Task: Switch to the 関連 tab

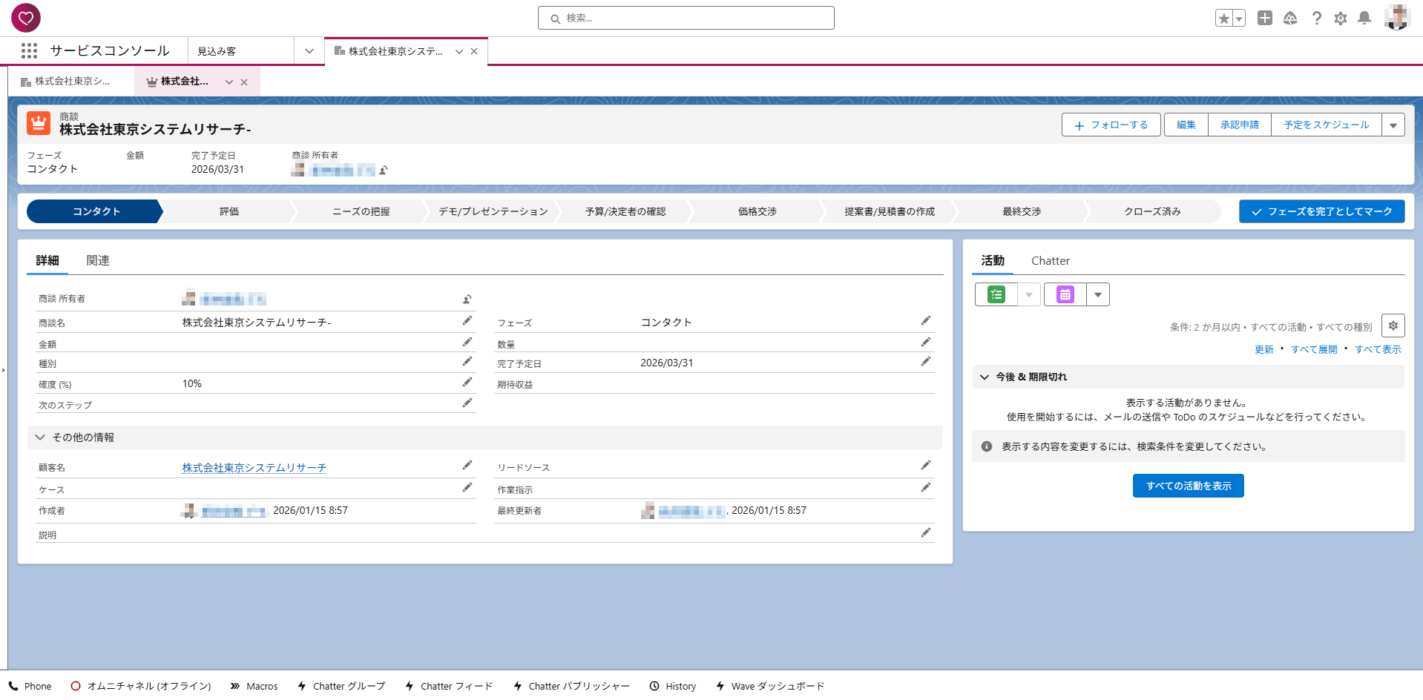Action: coord(98,260)
